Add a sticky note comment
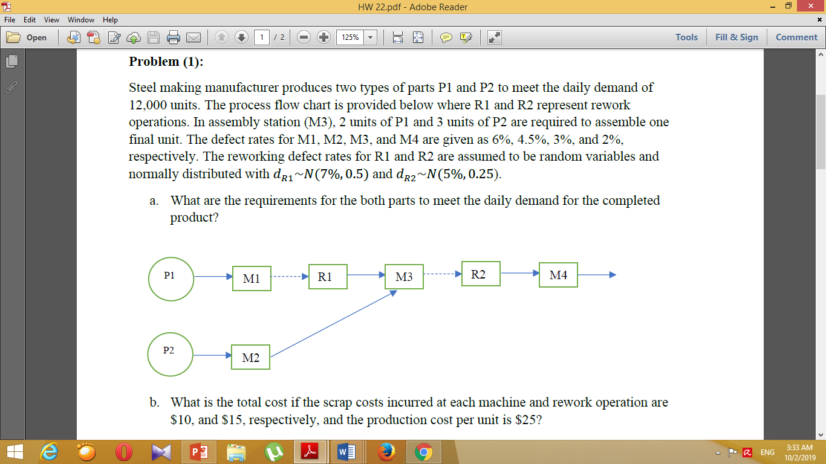Screen dimensions: 826x464 tap(446, 37)
